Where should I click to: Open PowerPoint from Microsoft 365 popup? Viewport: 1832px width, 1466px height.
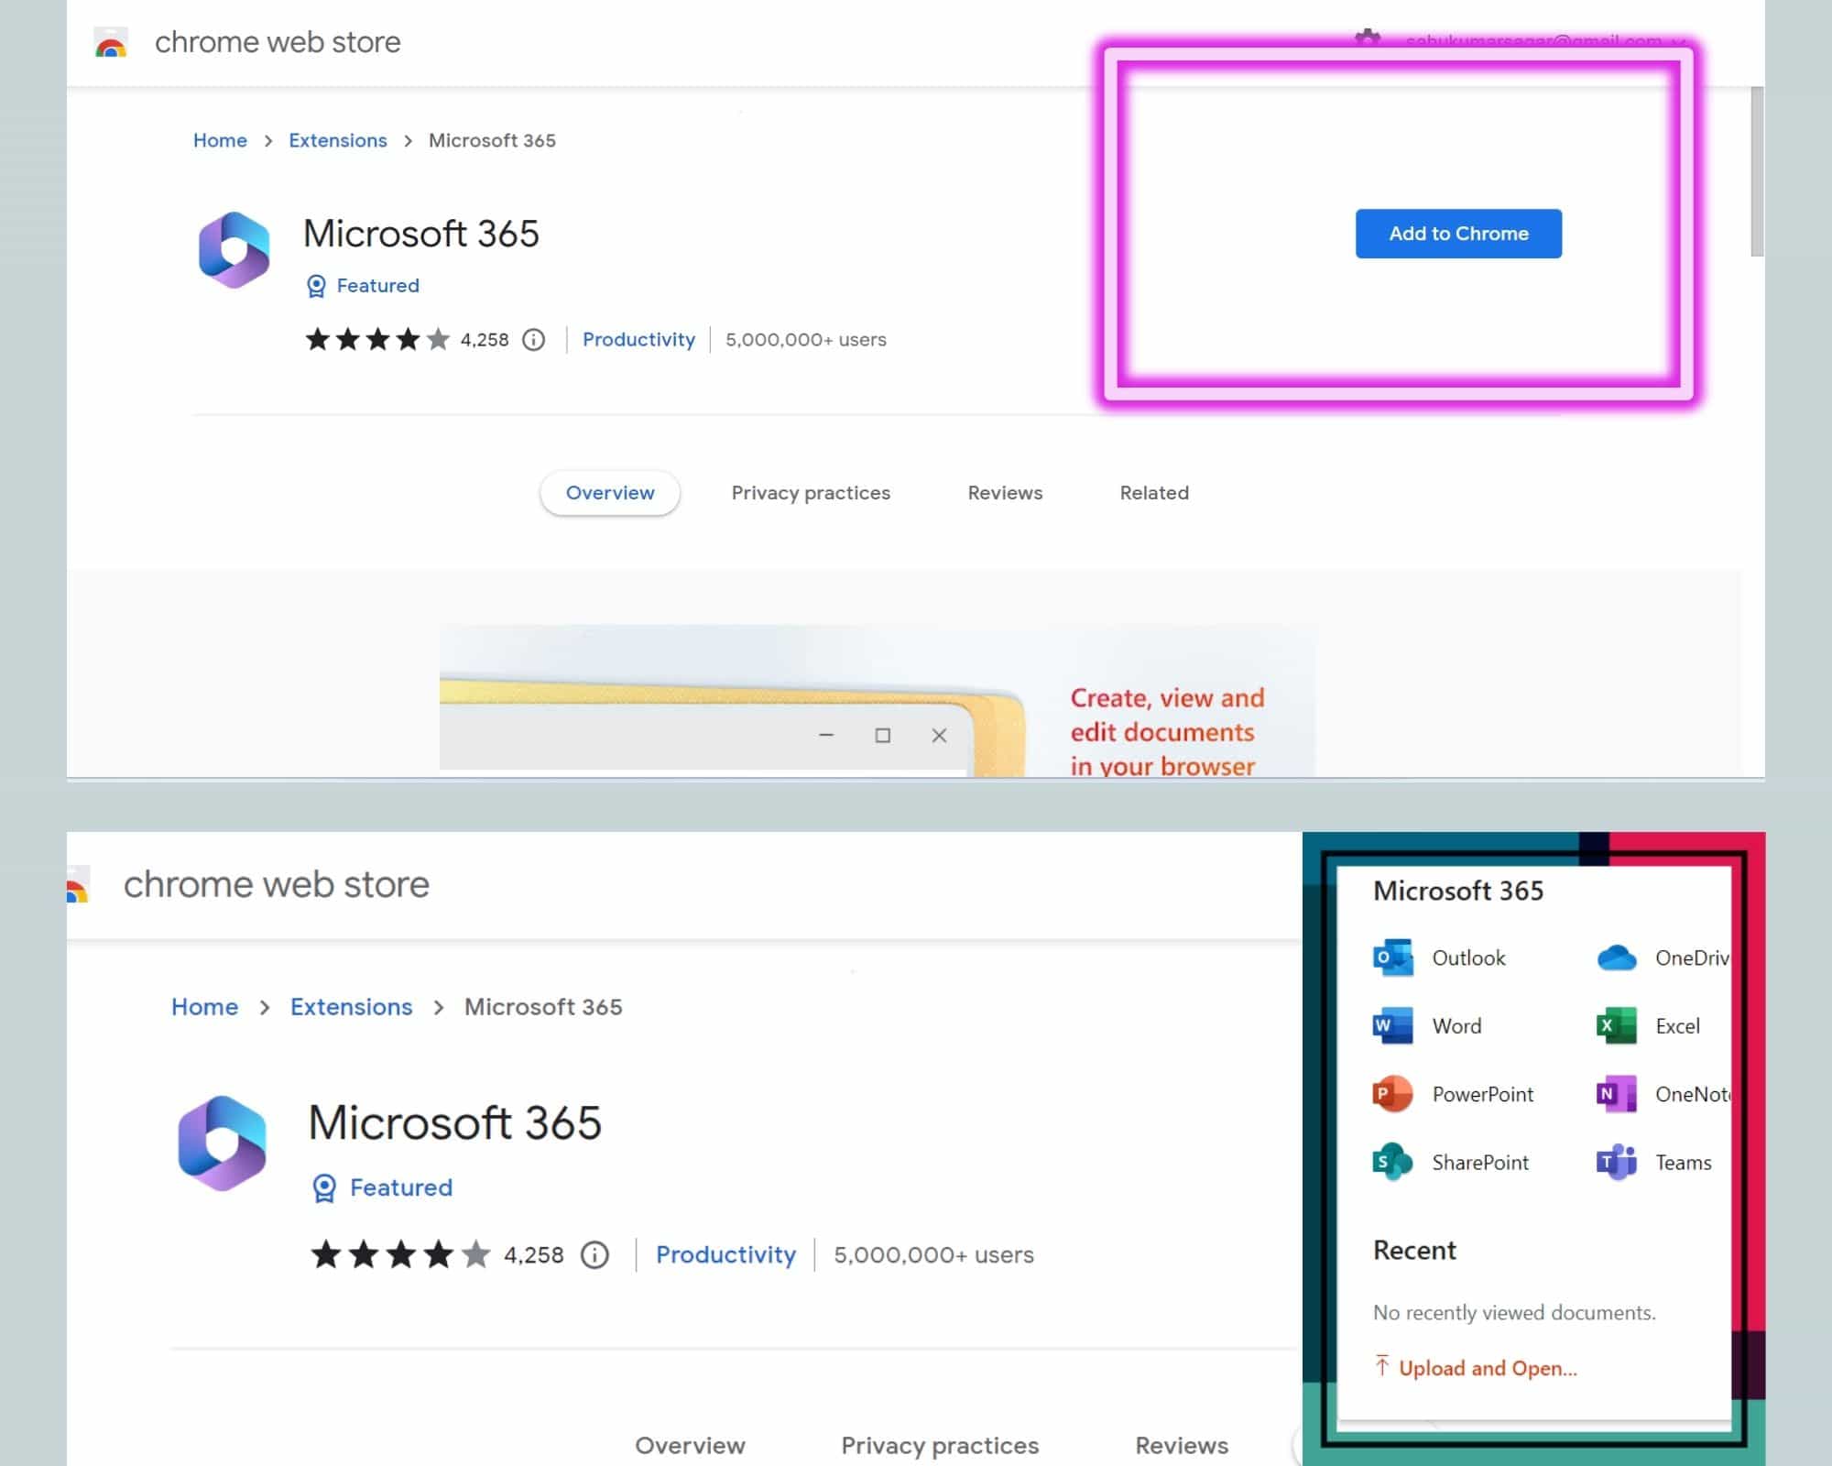click(1453, 1094)
